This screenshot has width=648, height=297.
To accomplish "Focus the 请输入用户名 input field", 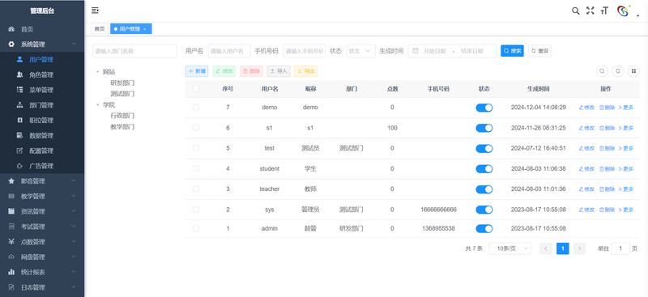I will (229, 51).
